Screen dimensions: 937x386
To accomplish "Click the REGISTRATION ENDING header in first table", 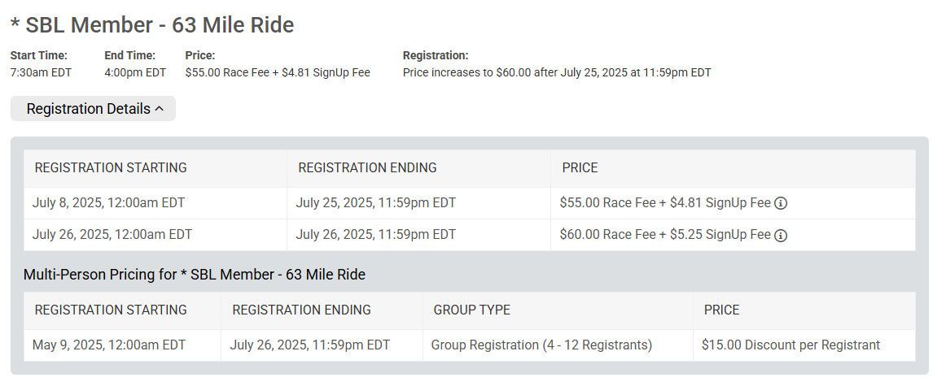I will tap(367, 167).
